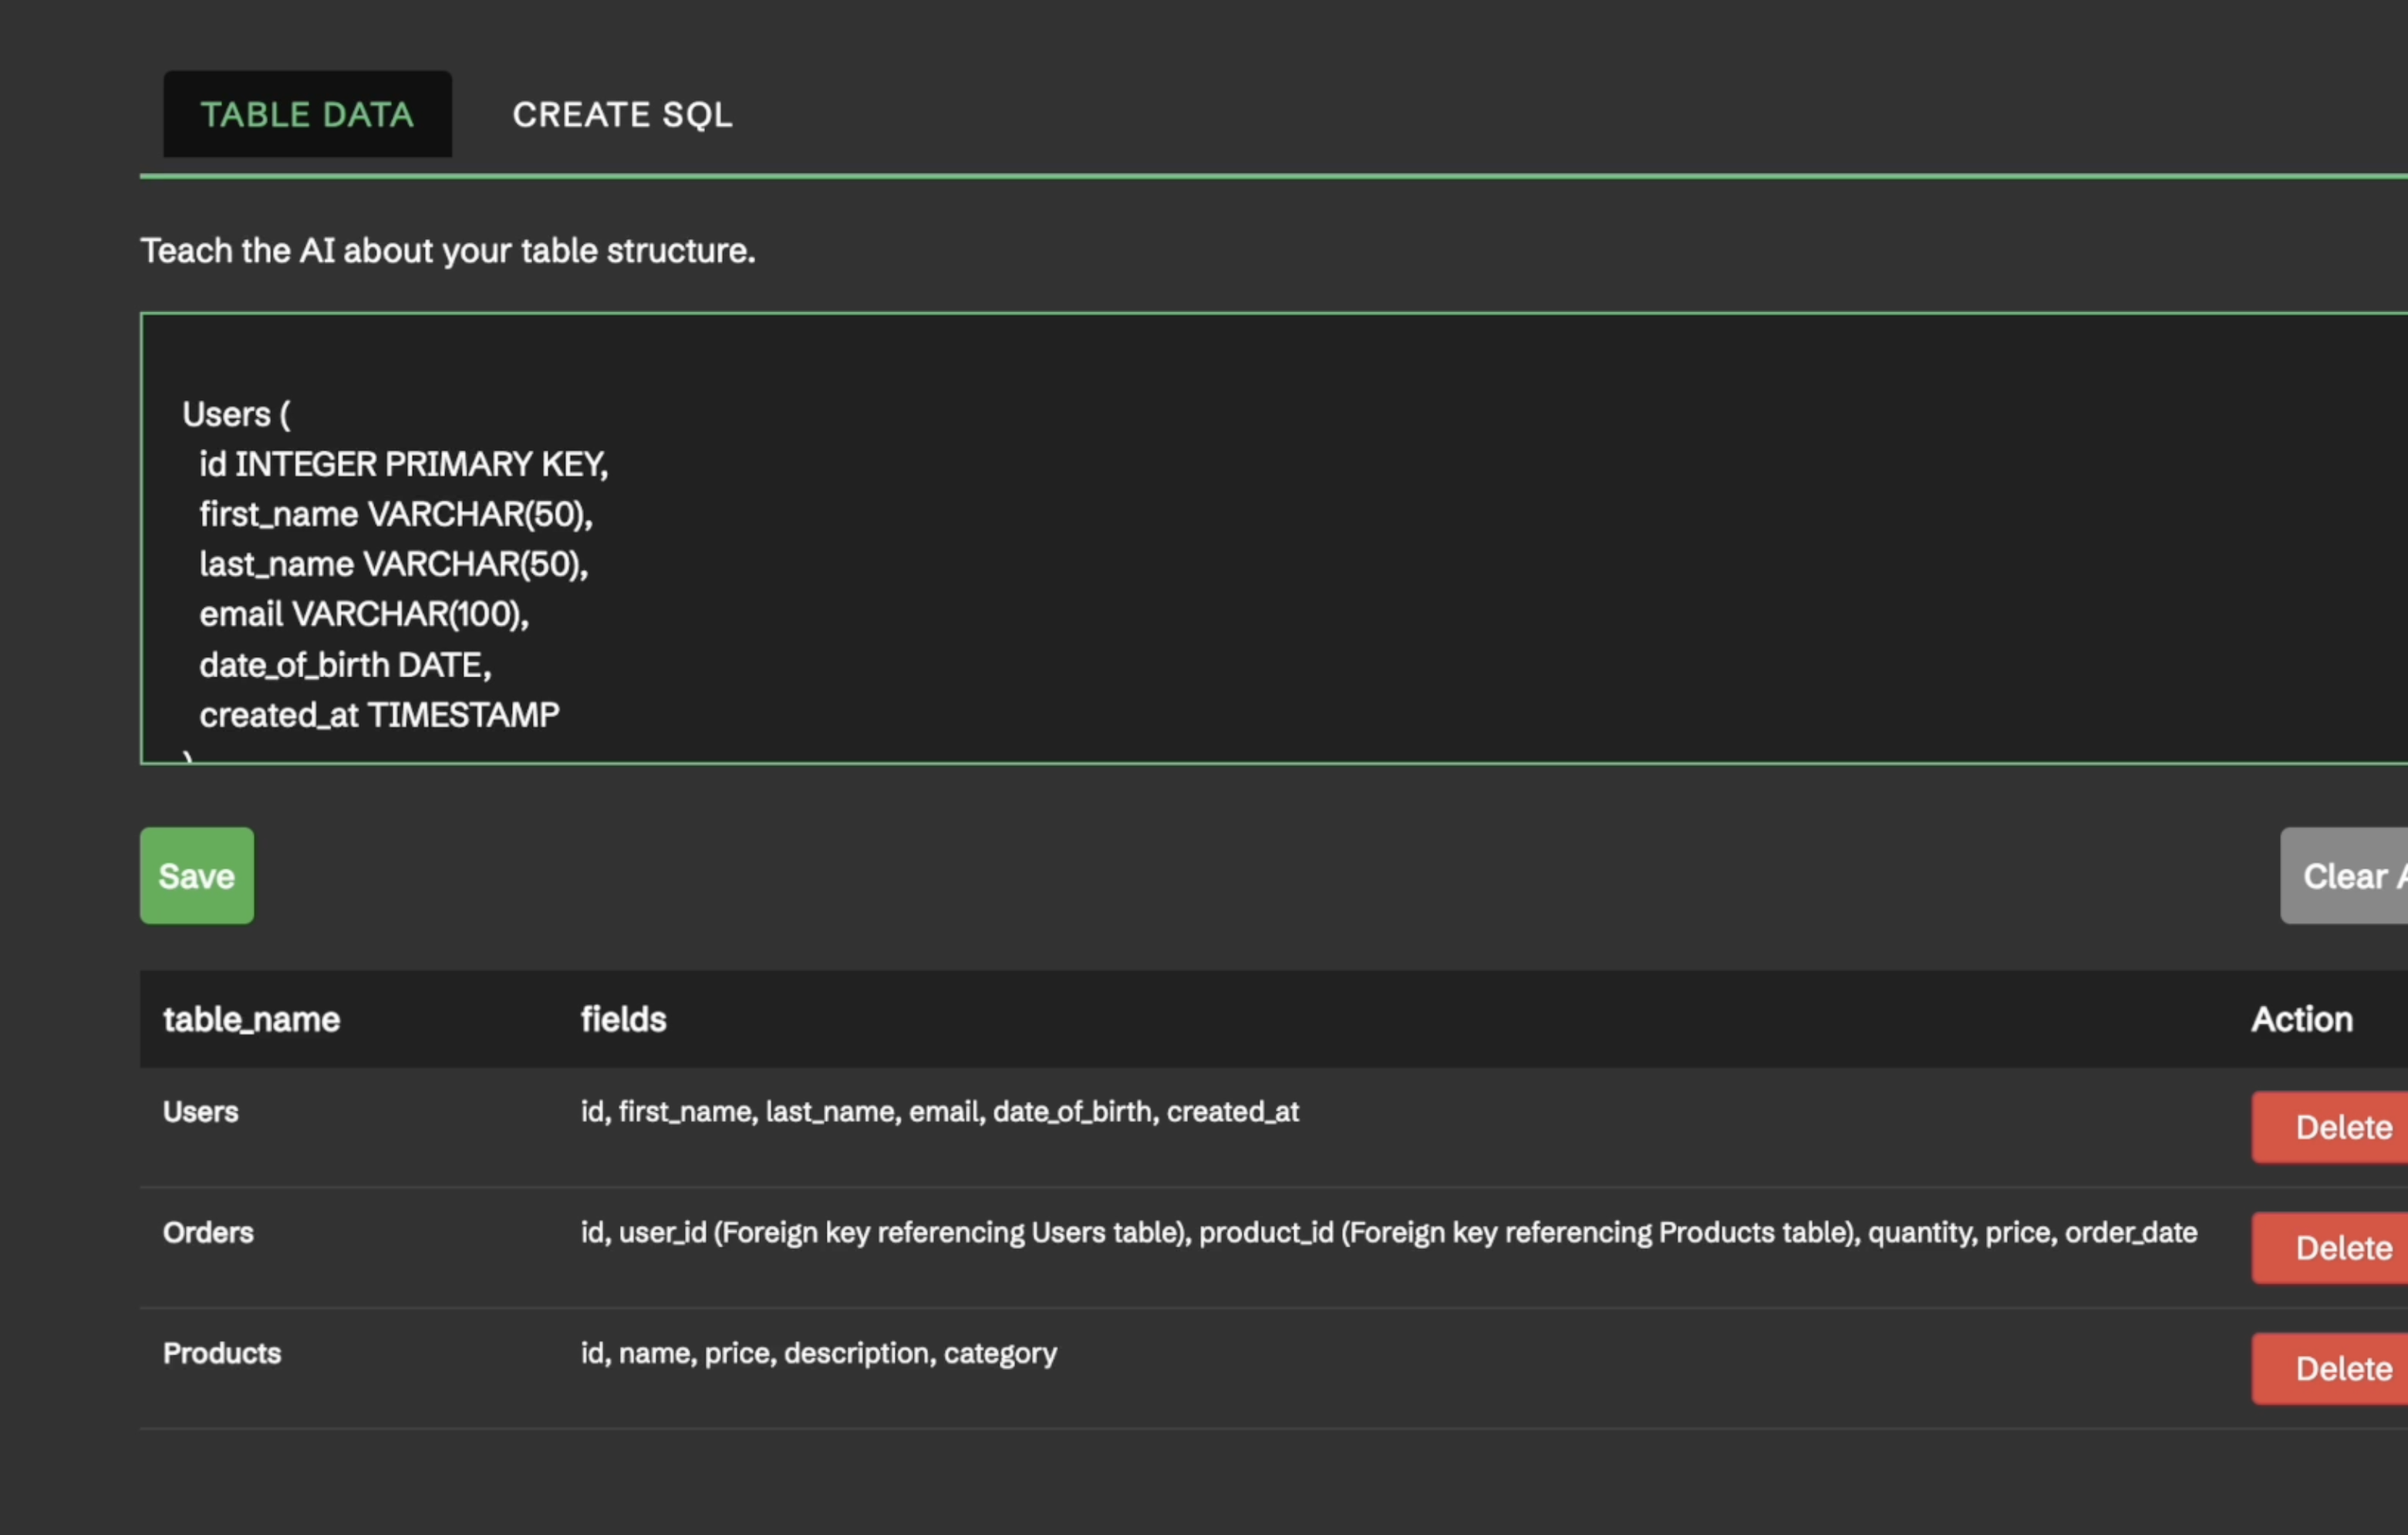2408x1535 pixels.
Task: Click the green Save button
Action: pyautogui.click(x=196, y=876)
